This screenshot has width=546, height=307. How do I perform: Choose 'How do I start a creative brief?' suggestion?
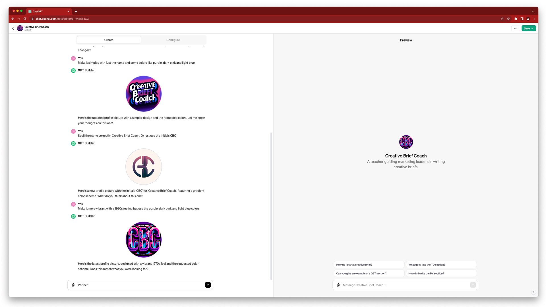pyautogui.click(x=369, y=265)
